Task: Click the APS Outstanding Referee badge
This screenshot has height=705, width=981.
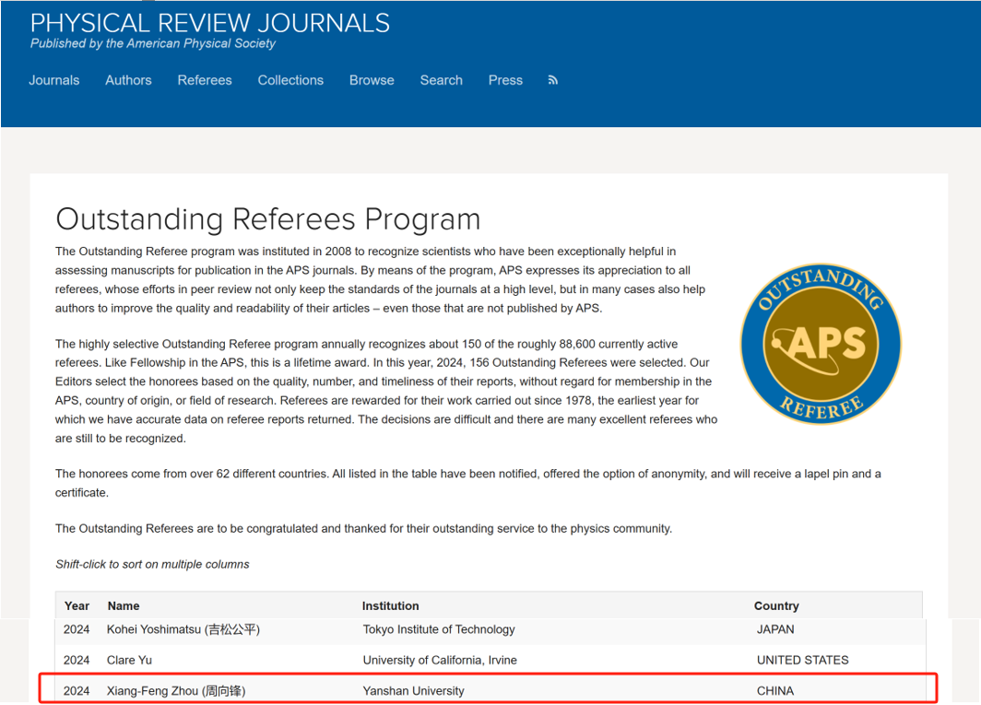Action: 821,343
